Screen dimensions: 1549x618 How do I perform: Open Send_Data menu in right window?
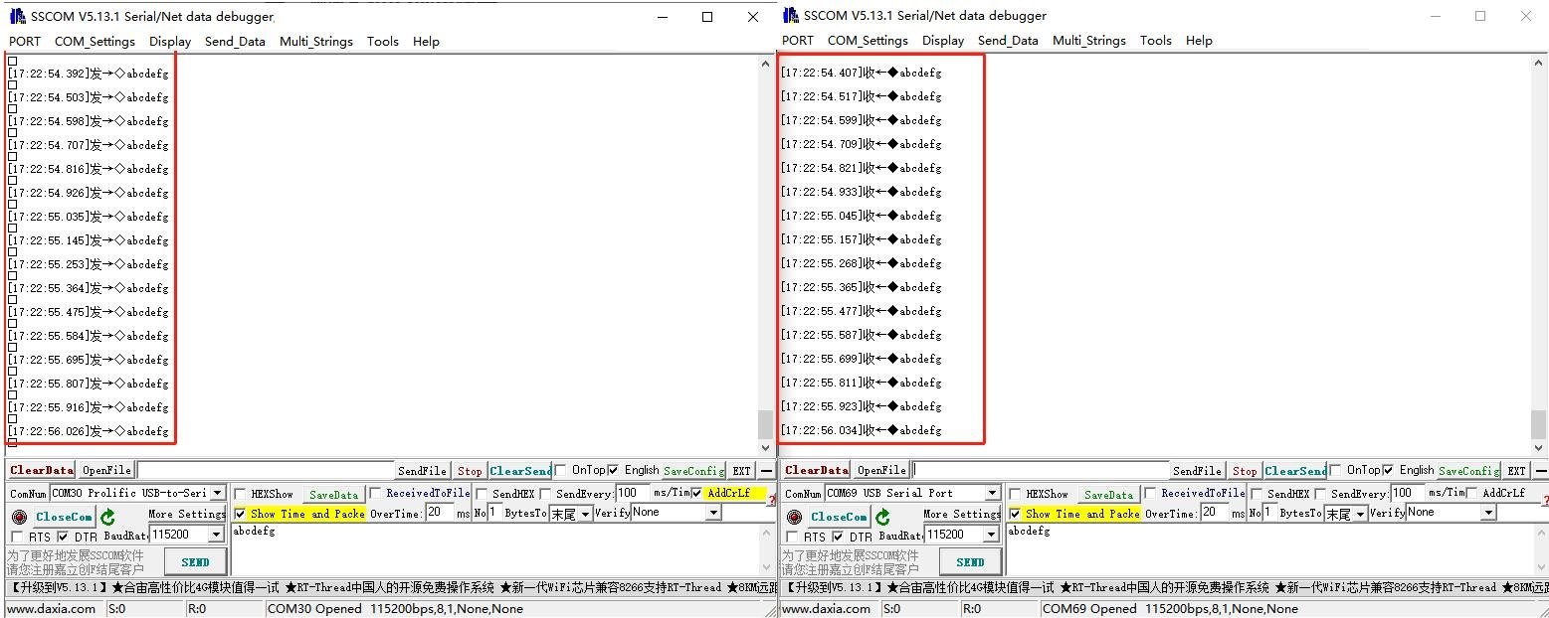(1008, 41)
